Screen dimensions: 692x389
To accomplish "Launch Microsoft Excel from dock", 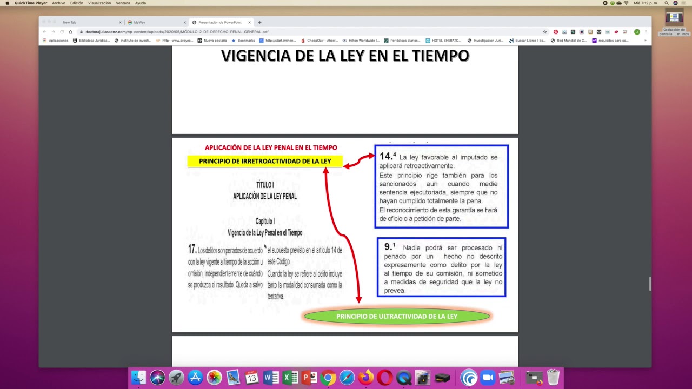I will pyautogui.click(x=290, y=377).
